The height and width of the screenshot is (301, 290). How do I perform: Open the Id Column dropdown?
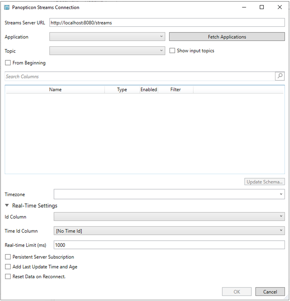(169, 216)
